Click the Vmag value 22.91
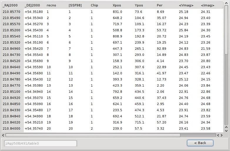Image resolution: width=230 pixels, height=151 pixels. 184,92
